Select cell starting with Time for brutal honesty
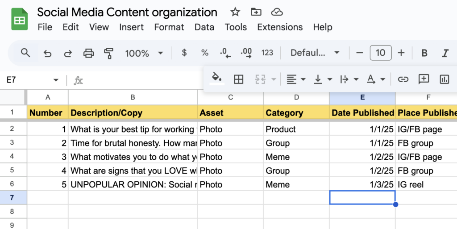 pos(133,143)
